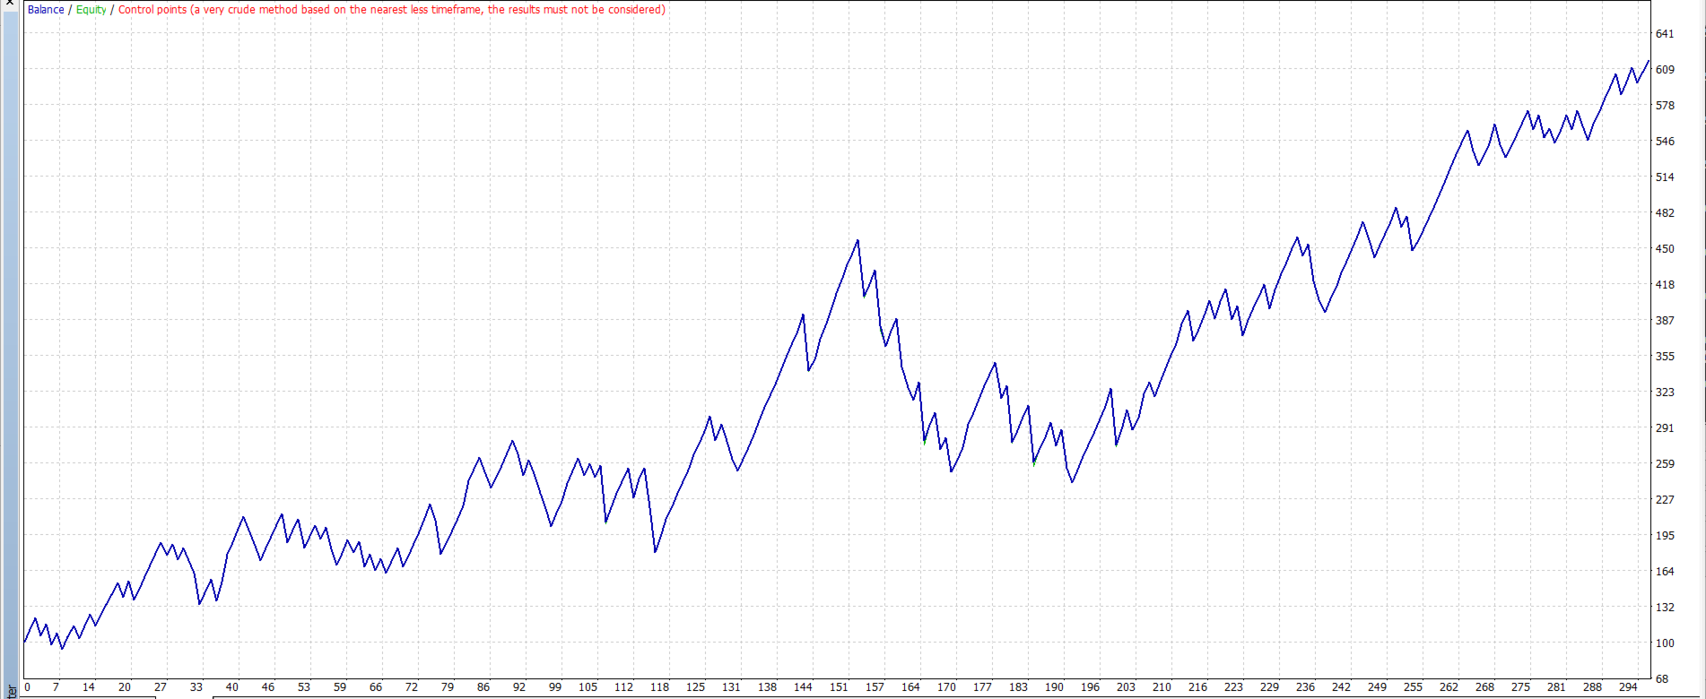The height and width of the screenshot is (699, 1706).
Task: Click trade number 223 on the horizontal axis
Action: coord(1233,687)
